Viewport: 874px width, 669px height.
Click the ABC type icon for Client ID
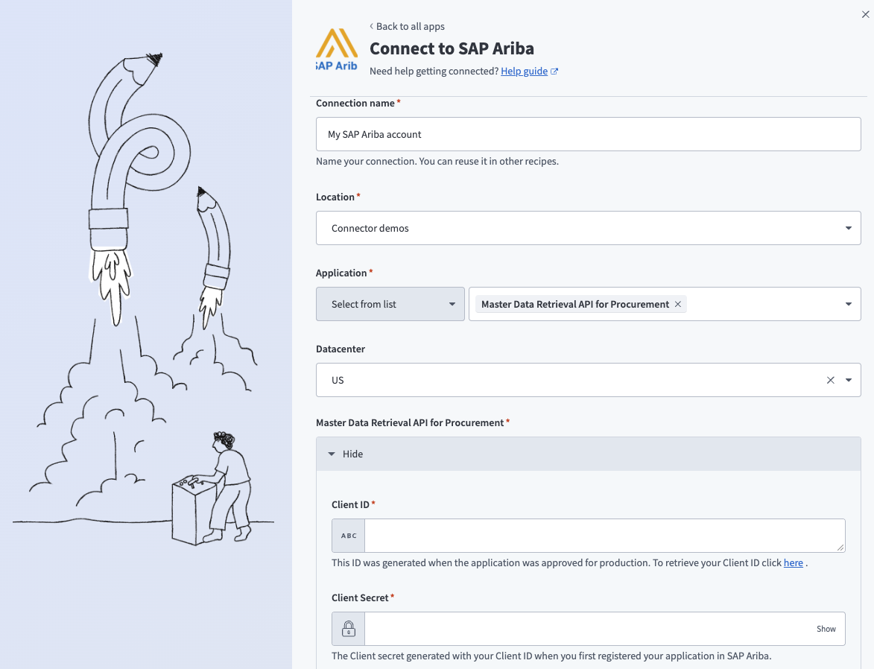[x=348, y=536]
